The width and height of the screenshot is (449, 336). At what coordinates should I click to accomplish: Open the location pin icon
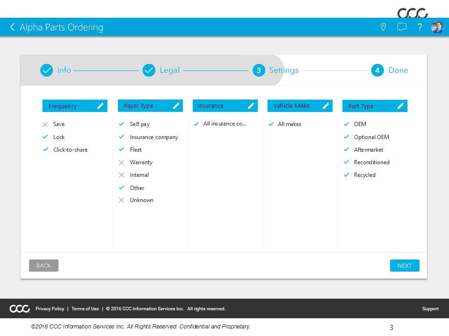383,27
